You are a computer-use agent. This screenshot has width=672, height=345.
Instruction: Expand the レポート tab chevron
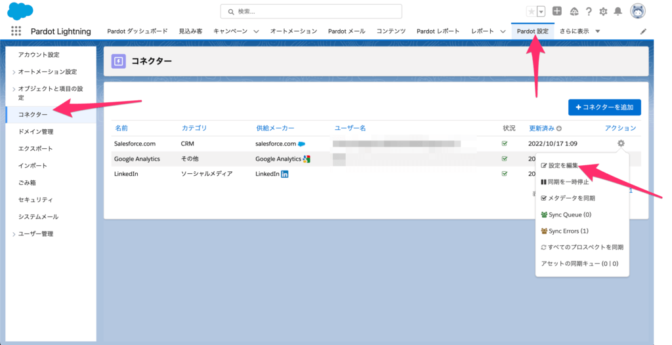(503, 31)
